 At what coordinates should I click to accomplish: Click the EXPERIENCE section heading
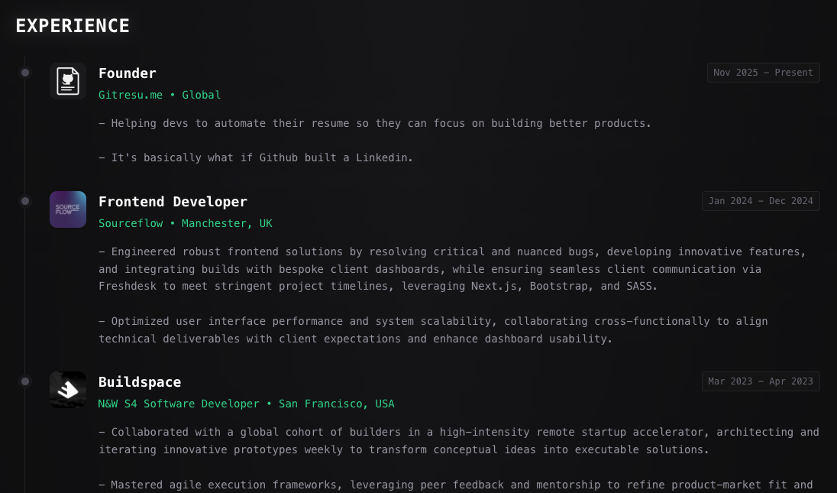click(x=73, y=26)
